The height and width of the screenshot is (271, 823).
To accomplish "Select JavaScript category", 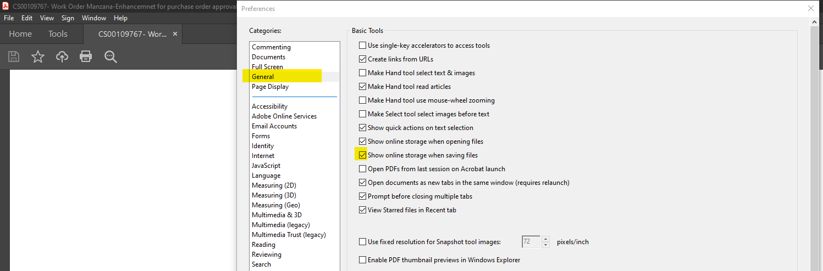I will (266, 166).
